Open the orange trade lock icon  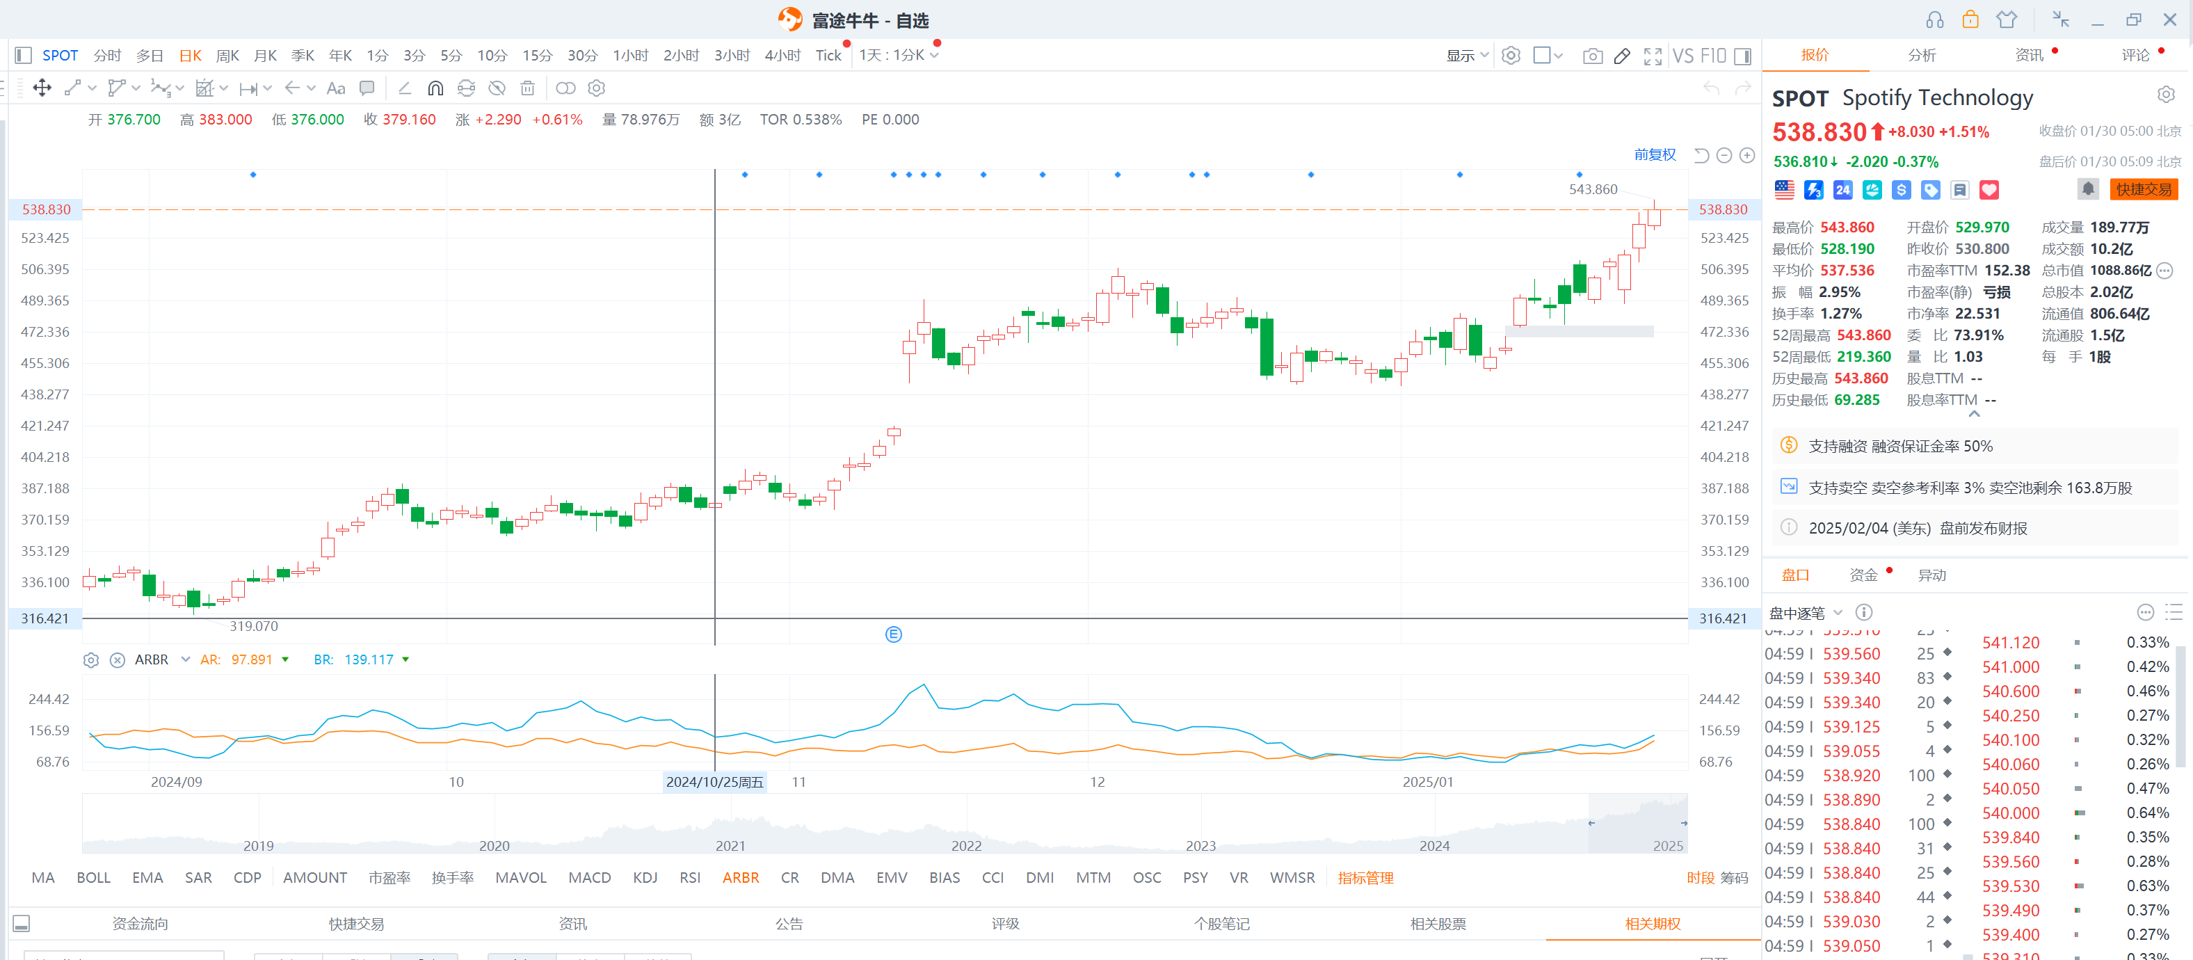pyautogui.click(x=1970, y=19)
